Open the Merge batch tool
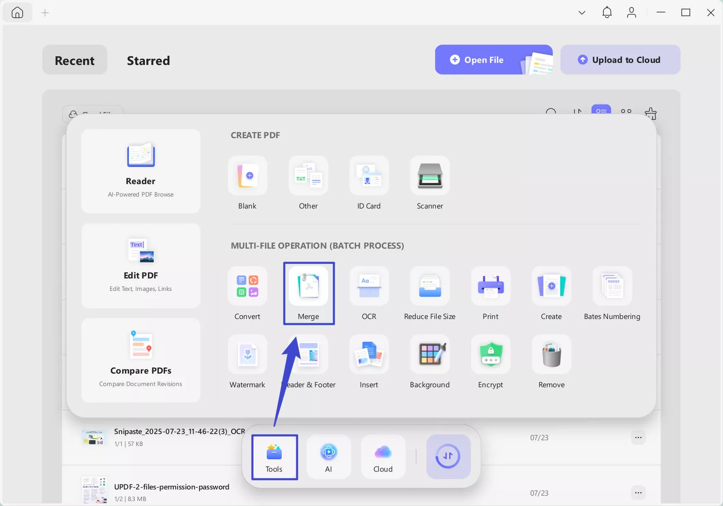723x506 pixels. tap(309, 293)
